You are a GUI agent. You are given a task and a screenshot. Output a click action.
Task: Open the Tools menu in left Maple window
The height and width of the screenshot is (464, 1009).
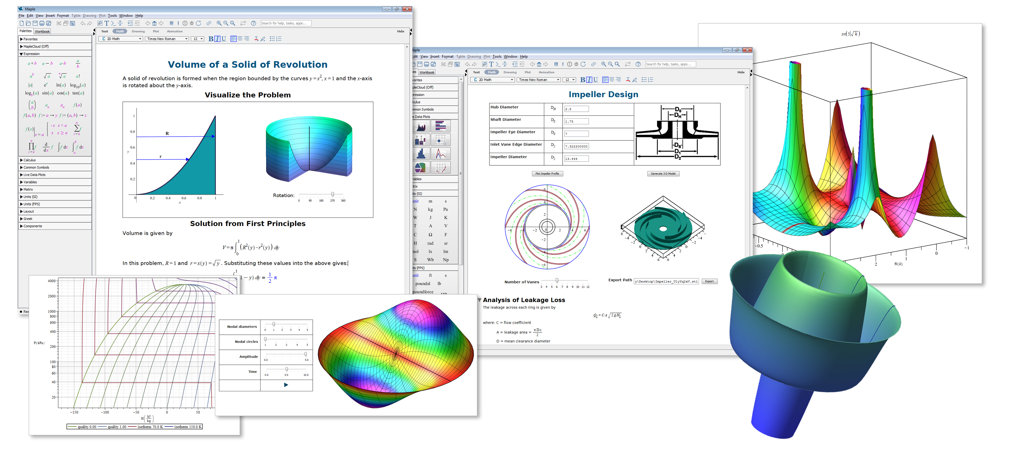click(x=112, y=16)
